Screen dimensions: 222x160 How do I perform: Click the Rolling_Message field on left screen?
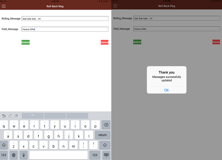point(65,19)
